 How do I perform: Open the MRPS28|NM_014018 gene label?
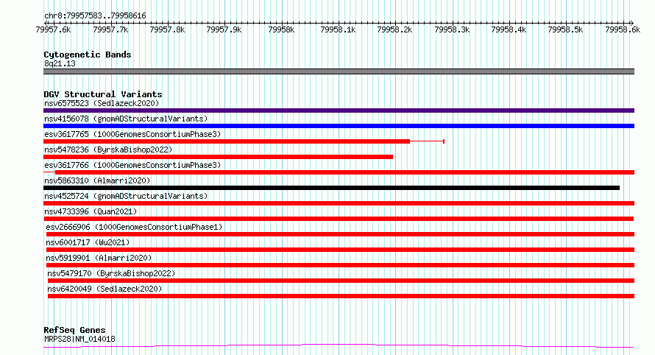(79, 339)
